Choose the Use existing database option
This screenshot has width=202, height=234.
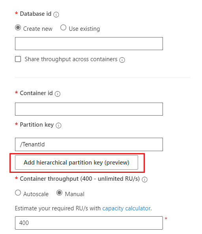tap(63, 28)
